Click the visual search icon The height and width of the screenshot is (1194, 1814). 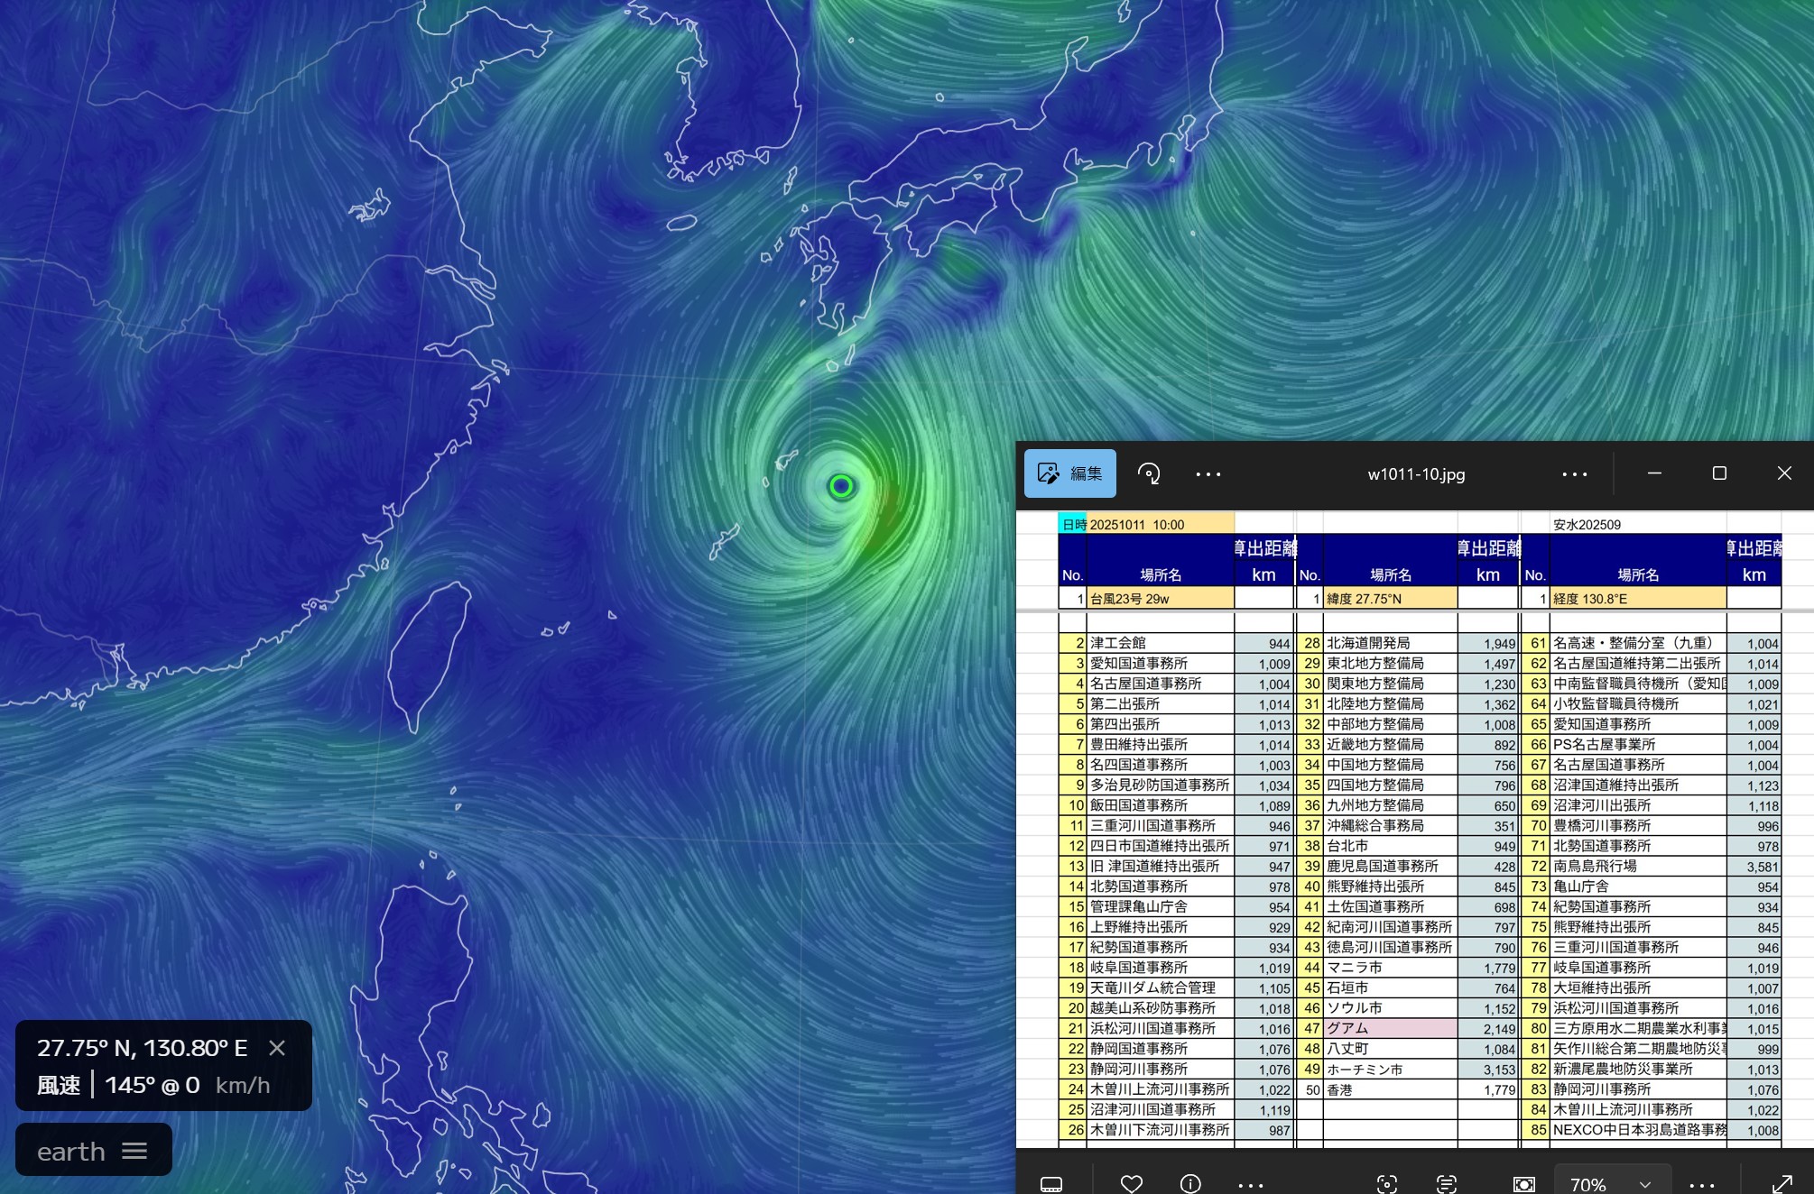pos(1387,1183)
